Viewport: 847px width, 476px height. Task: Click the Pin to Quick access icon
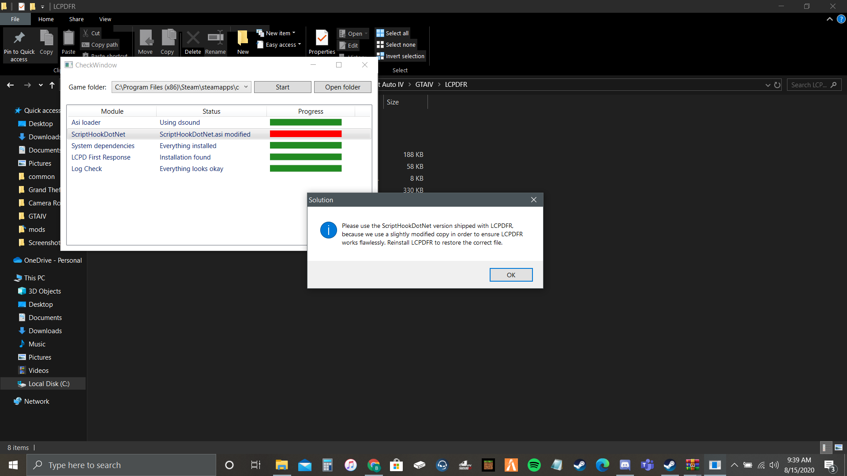[x=19, y=39]
